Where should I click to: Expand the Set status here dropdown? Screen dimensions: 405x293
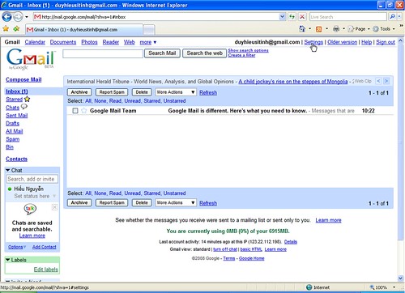54,196
